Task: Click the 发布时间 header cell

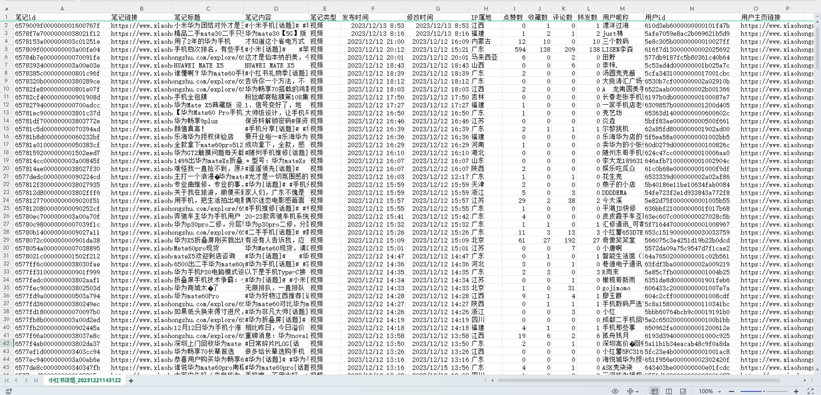Action: click(x=373, y=18)
